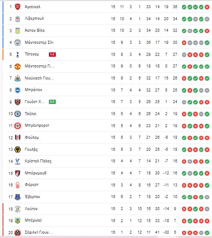Open the Κρίσταλ Πάλας team link
212x238 pixels.
click(x=38, y=161)
